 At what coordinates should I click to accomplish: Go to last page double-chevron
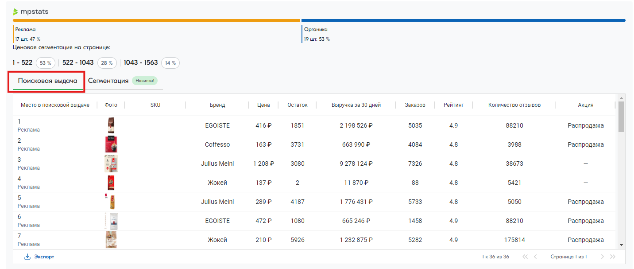(613, 257)
